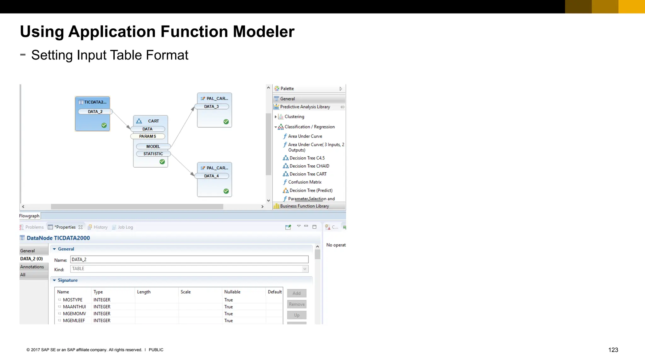Click the horizontal scrollbar right arrow
645x363 pixels.
[x=262, y=207]
